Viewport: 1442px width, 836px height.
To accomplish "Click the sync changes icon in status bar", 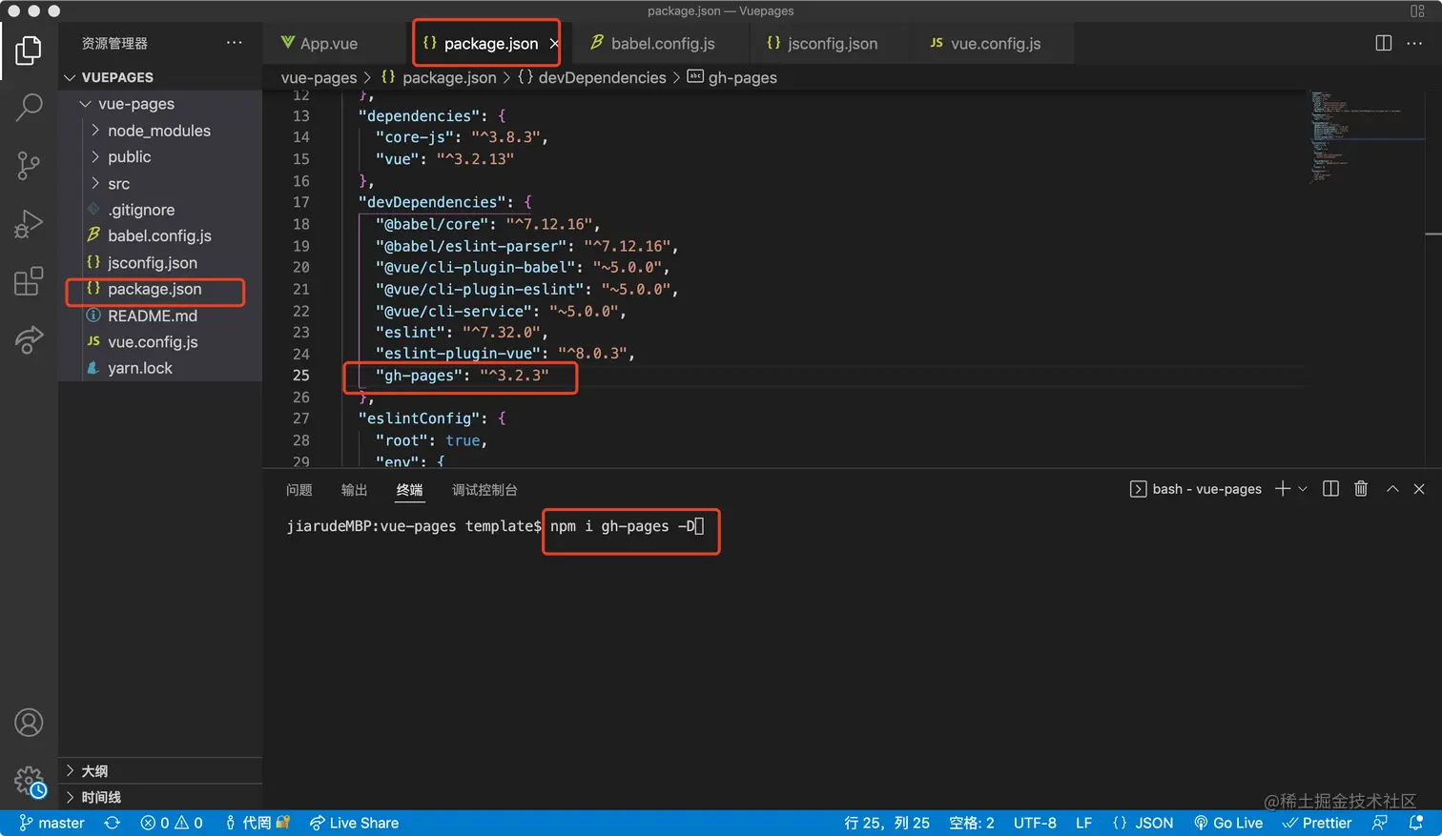I will (x=113, y=823).
